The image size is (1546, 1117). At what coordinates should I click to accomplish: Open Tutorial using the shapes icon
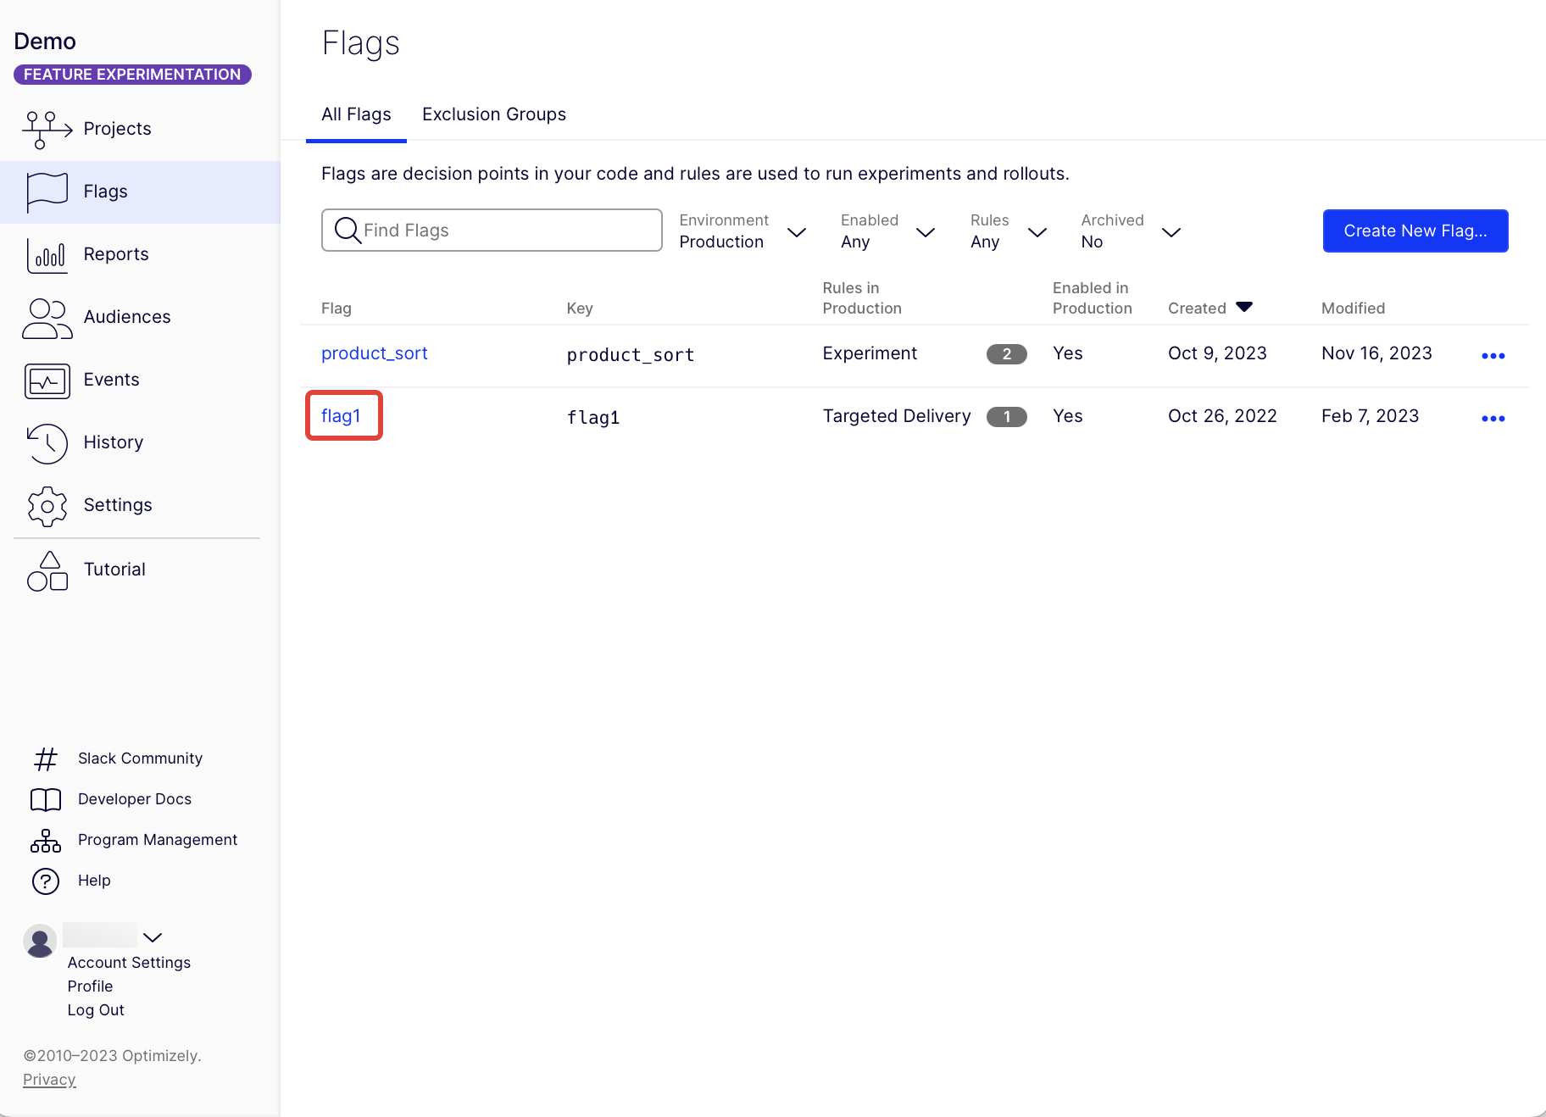[x=47, y=571]
